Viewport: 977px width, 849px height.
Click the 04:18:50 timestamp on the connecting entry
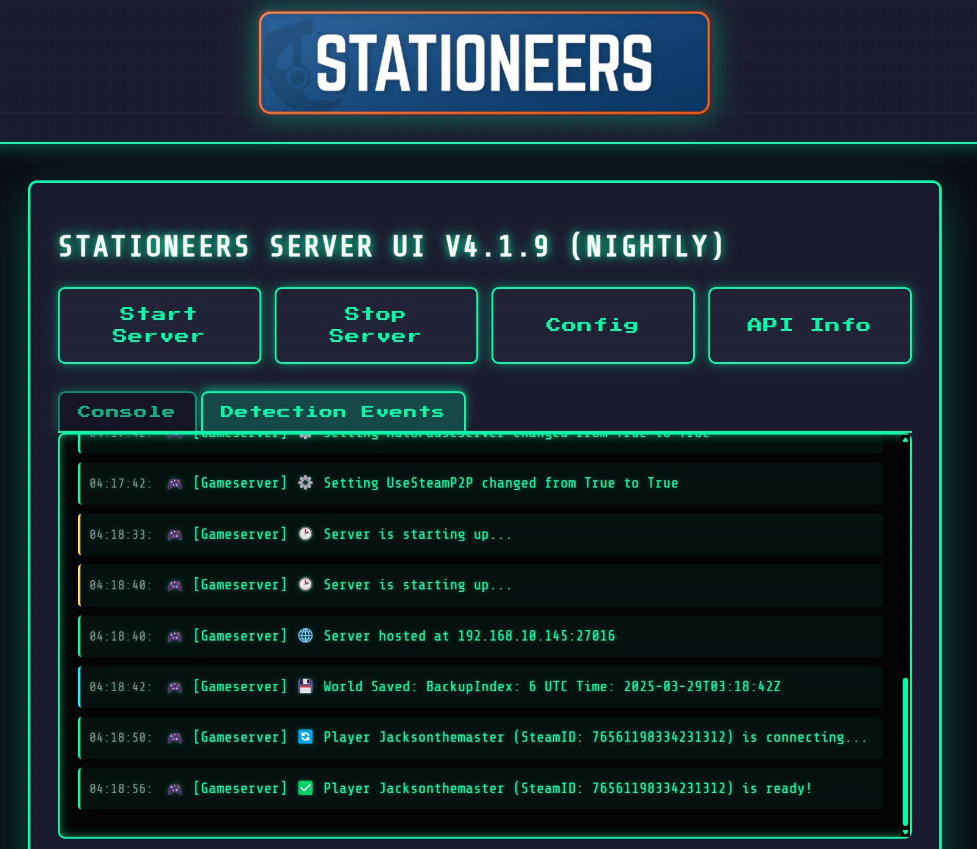pos(120,737)
